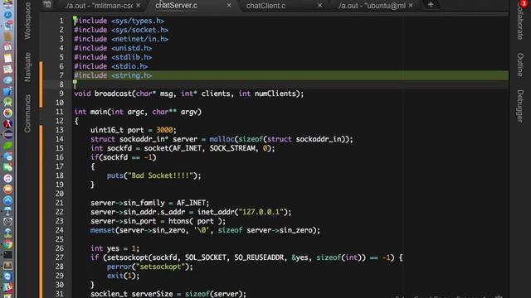
Task: Expand the Debugger side panel
Action: [x=520, y=106]
